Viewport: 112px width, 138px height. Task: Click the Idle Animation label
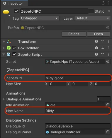(18, 105)
